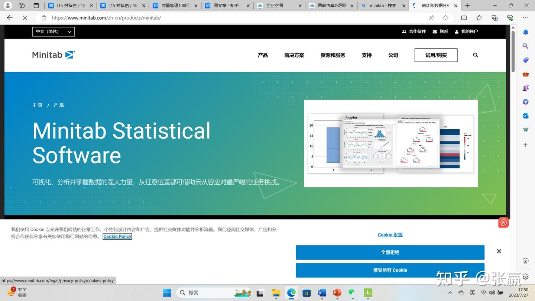Open Read aloud for this page
Viewport: 535px width, 301px height.
click(431, 17)
